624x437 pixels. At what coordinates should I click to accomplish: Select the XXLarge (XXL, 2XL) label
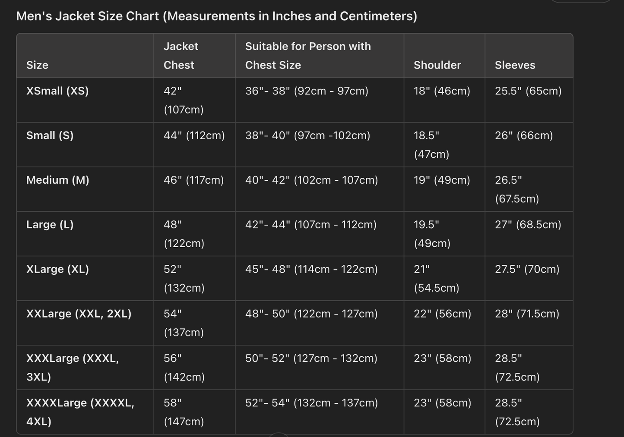[x=79, y=314]
